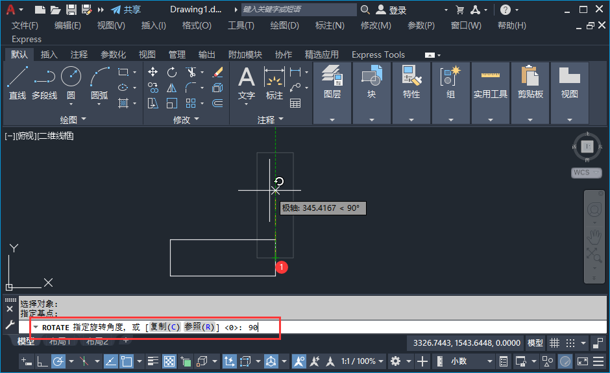This screenshot has height=373, width=610.
Task: Click the 标注 dimension tool
Action: (x=274, y=83)
